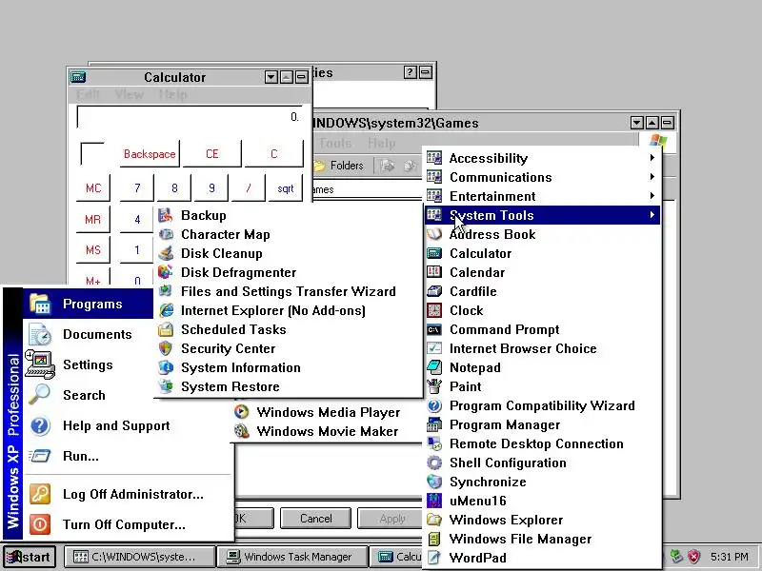Expand the Entertainment submenu
The width and height of the screenshot is (762, 571).
[542, 196]
